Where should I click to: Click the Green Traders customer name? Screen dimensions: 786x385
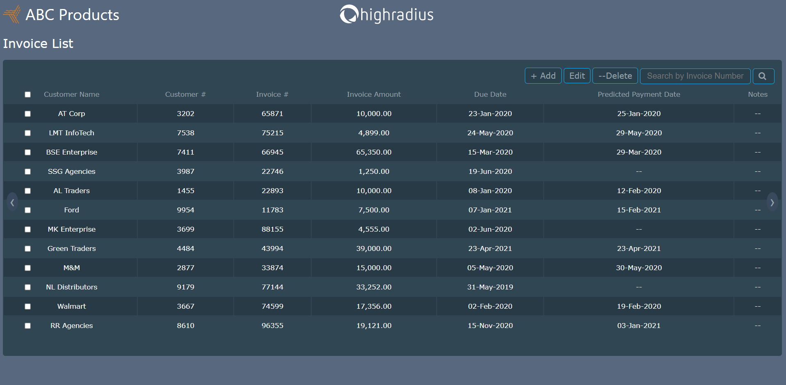(x=71, y=248)
